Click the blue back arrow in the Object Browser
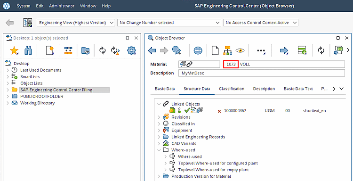 (x=152, y=50)
